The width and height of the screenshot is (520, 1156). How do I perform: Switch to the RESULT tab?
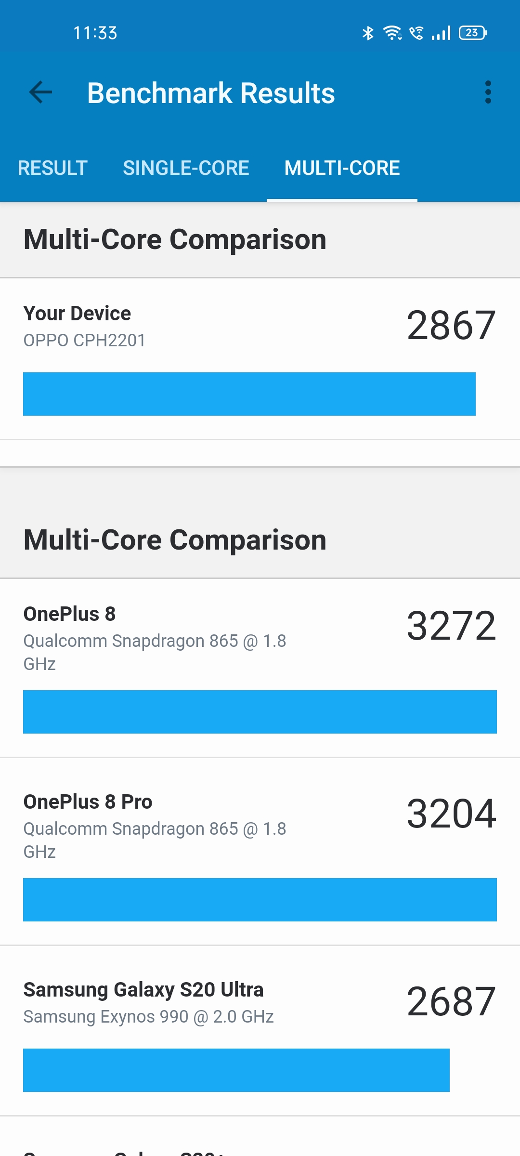pyautogui.click(x=52, y=168)
